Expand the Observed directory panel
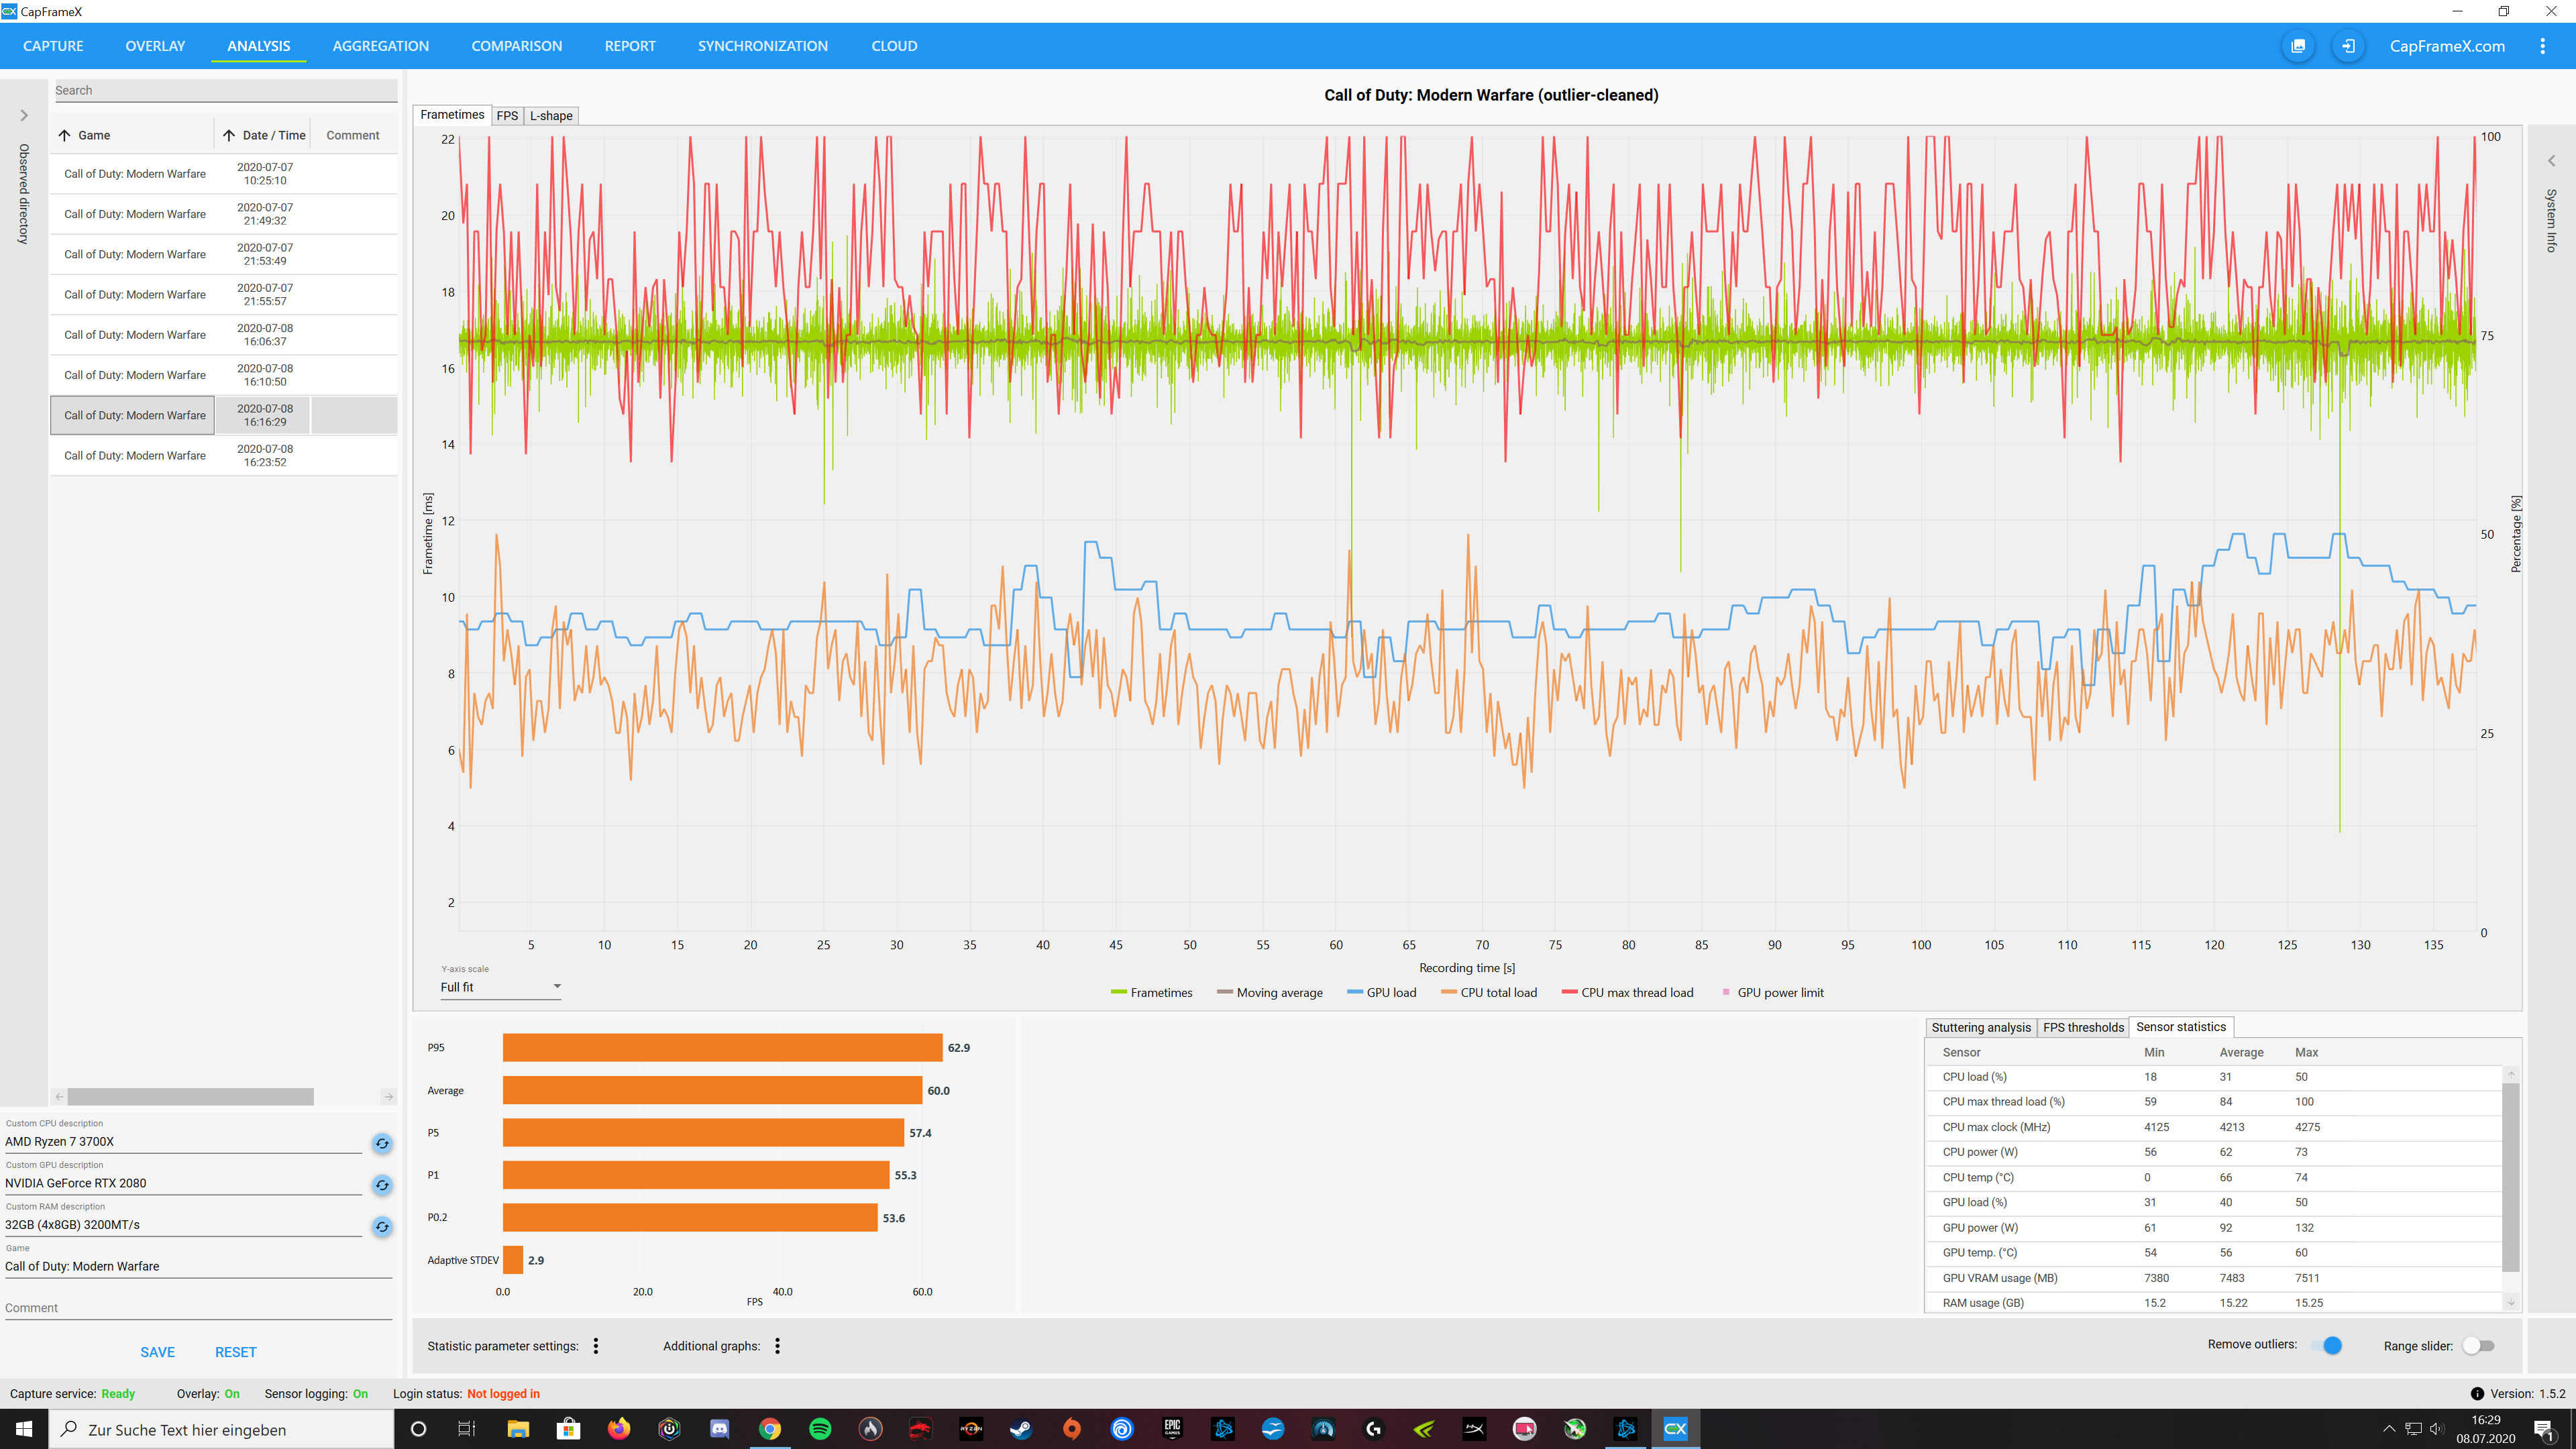This screenshot has height=1449, width=2576. 24,116
